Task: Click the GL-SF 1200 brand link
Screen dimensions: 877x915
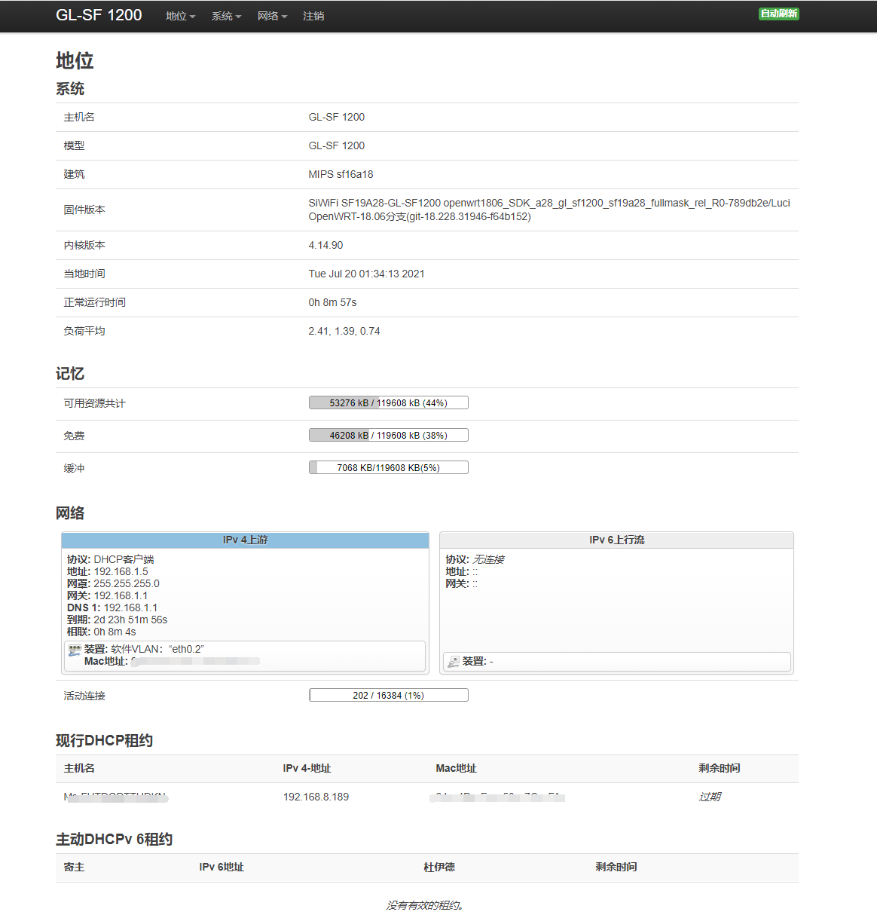Action: point(99,15)
